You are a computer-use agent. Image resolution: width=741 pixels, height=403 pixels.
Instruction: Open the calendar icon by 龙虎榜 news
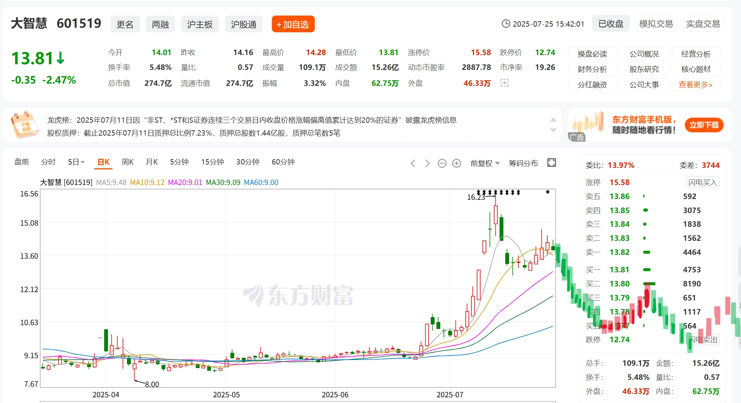coord(24,125)
